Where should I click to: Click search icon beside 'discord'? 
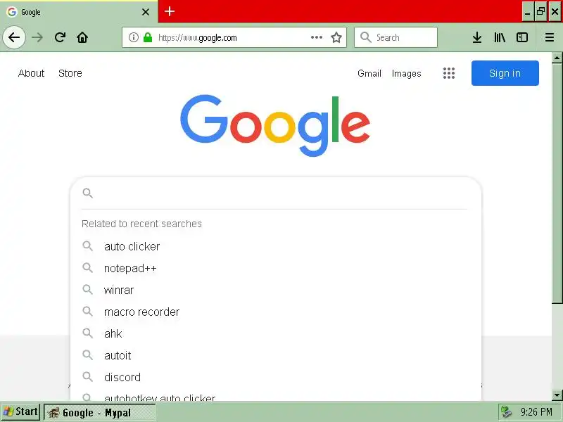(87, 376)
